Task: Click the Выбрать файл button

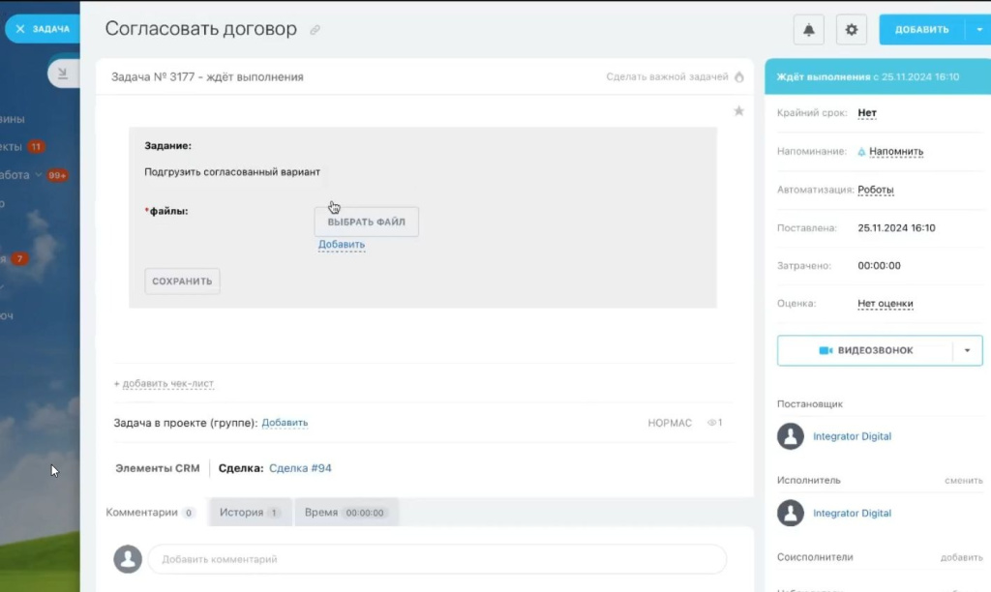Action: coord(366,222)
